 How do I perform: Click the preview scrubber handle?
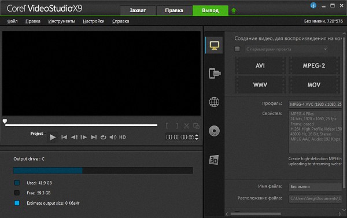5,121
